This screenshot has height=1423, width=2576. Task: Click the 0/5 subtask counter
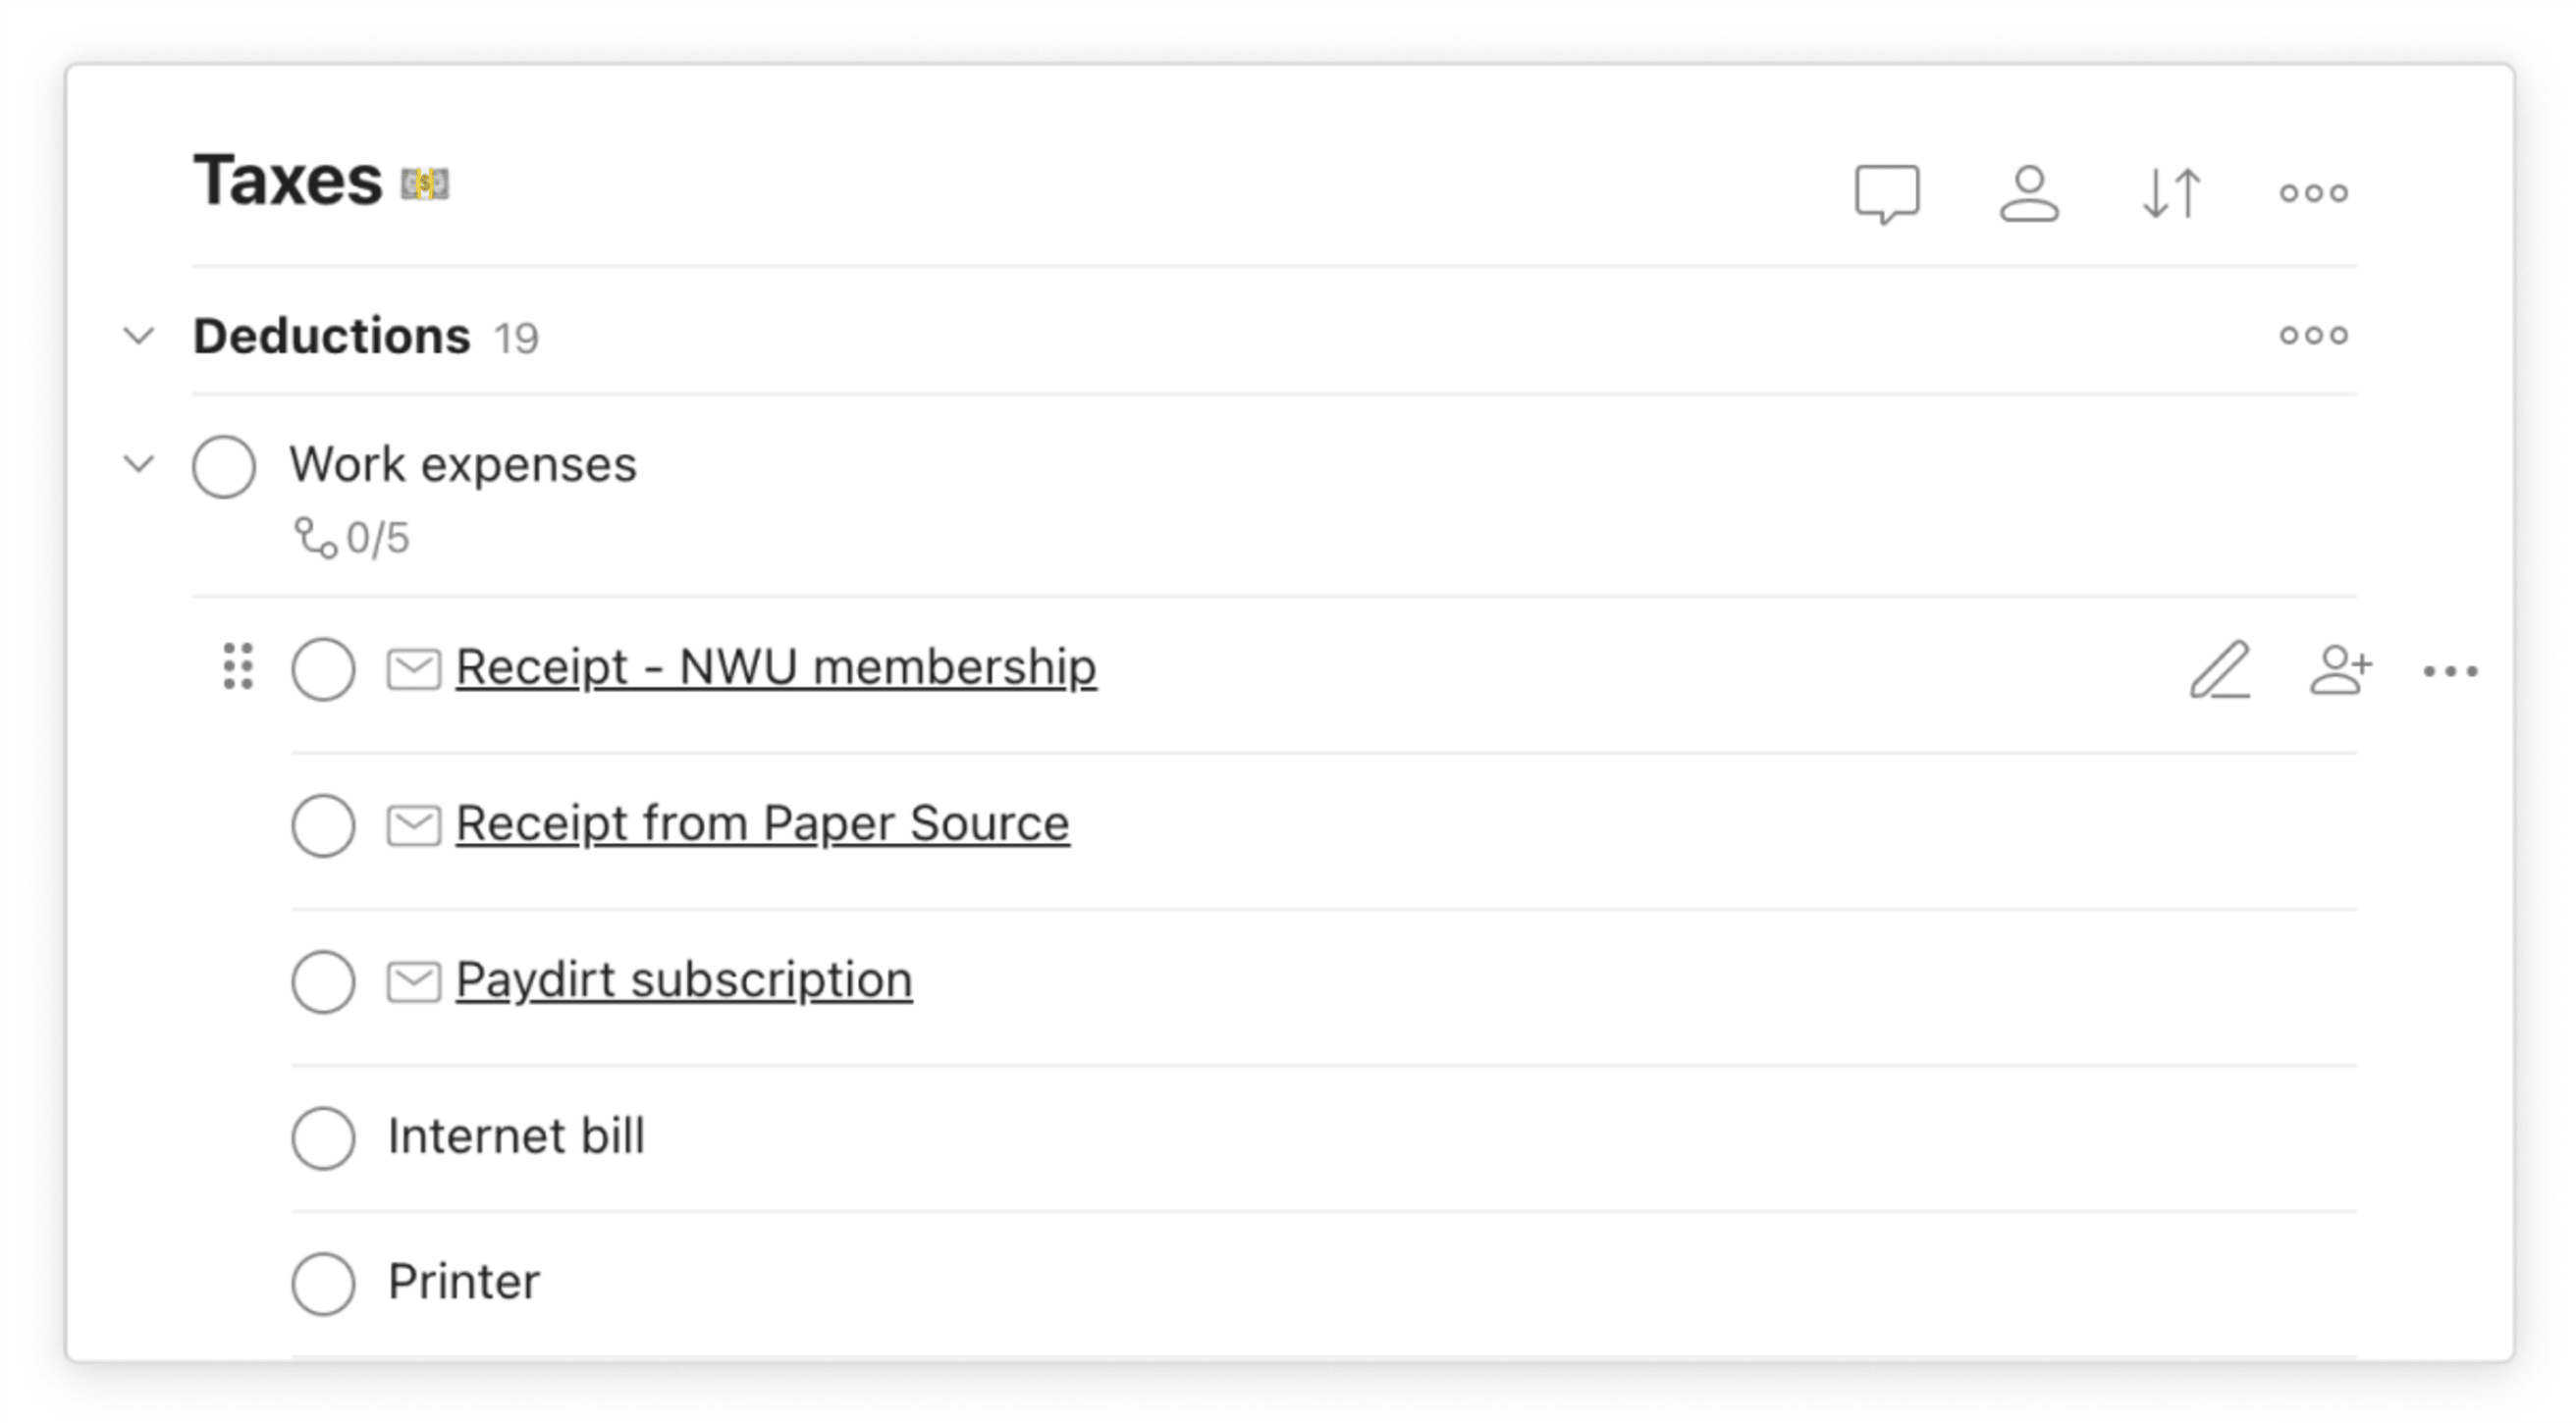[352, 538]
